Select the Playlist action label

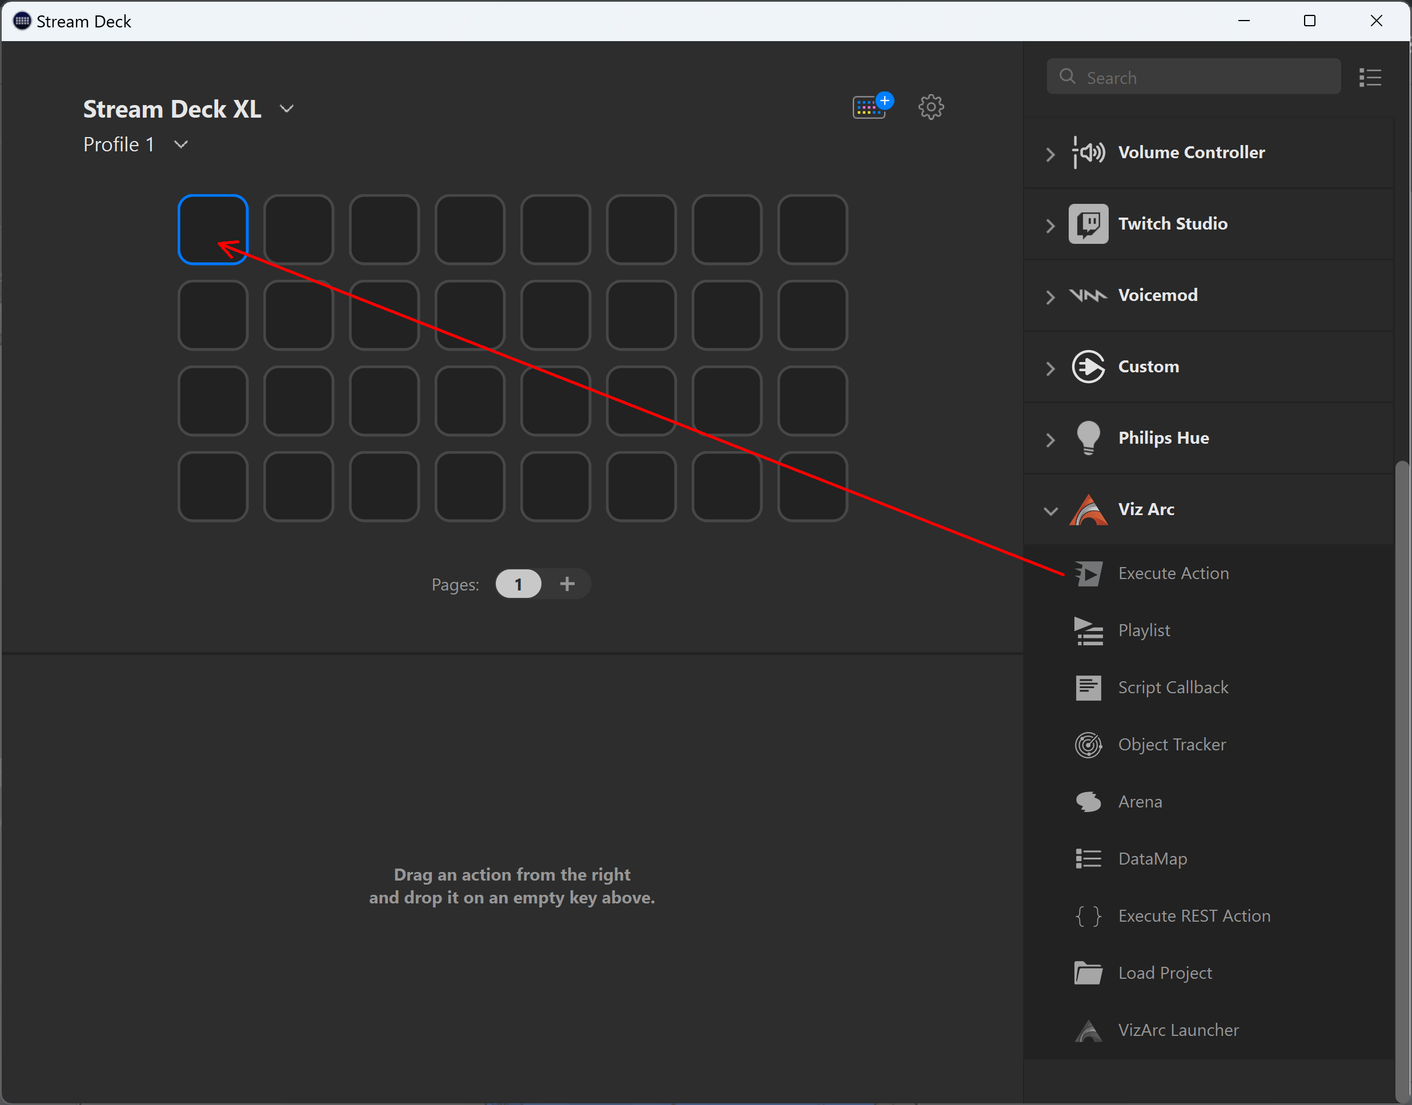[x=1144, y=631]
